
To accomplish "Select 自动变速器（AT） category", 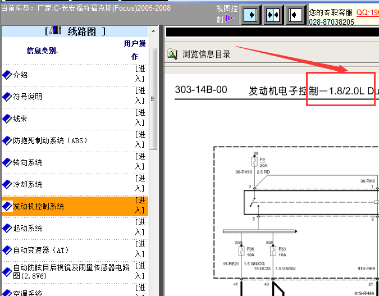I will [x=41, y=250].
